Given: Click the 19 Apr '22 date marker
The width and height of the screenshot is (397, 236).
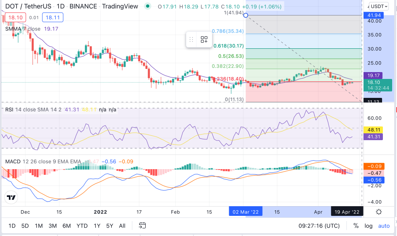Looking at the screenshot, I should click(x=347, y=212).
